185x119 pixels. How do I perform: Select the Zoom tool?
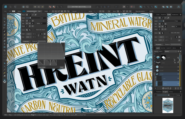click(4, 76)
